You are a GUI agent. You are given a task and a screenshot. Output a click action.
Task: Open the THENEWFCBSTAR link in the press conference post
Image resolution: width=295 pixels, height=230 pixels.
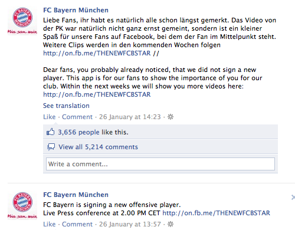coord(216,213)
